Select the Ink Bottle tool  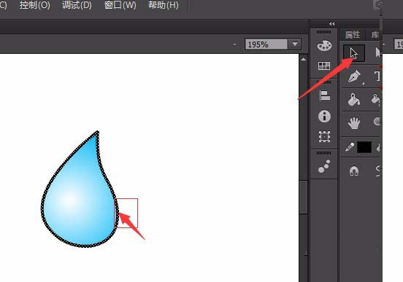(375, 100)
